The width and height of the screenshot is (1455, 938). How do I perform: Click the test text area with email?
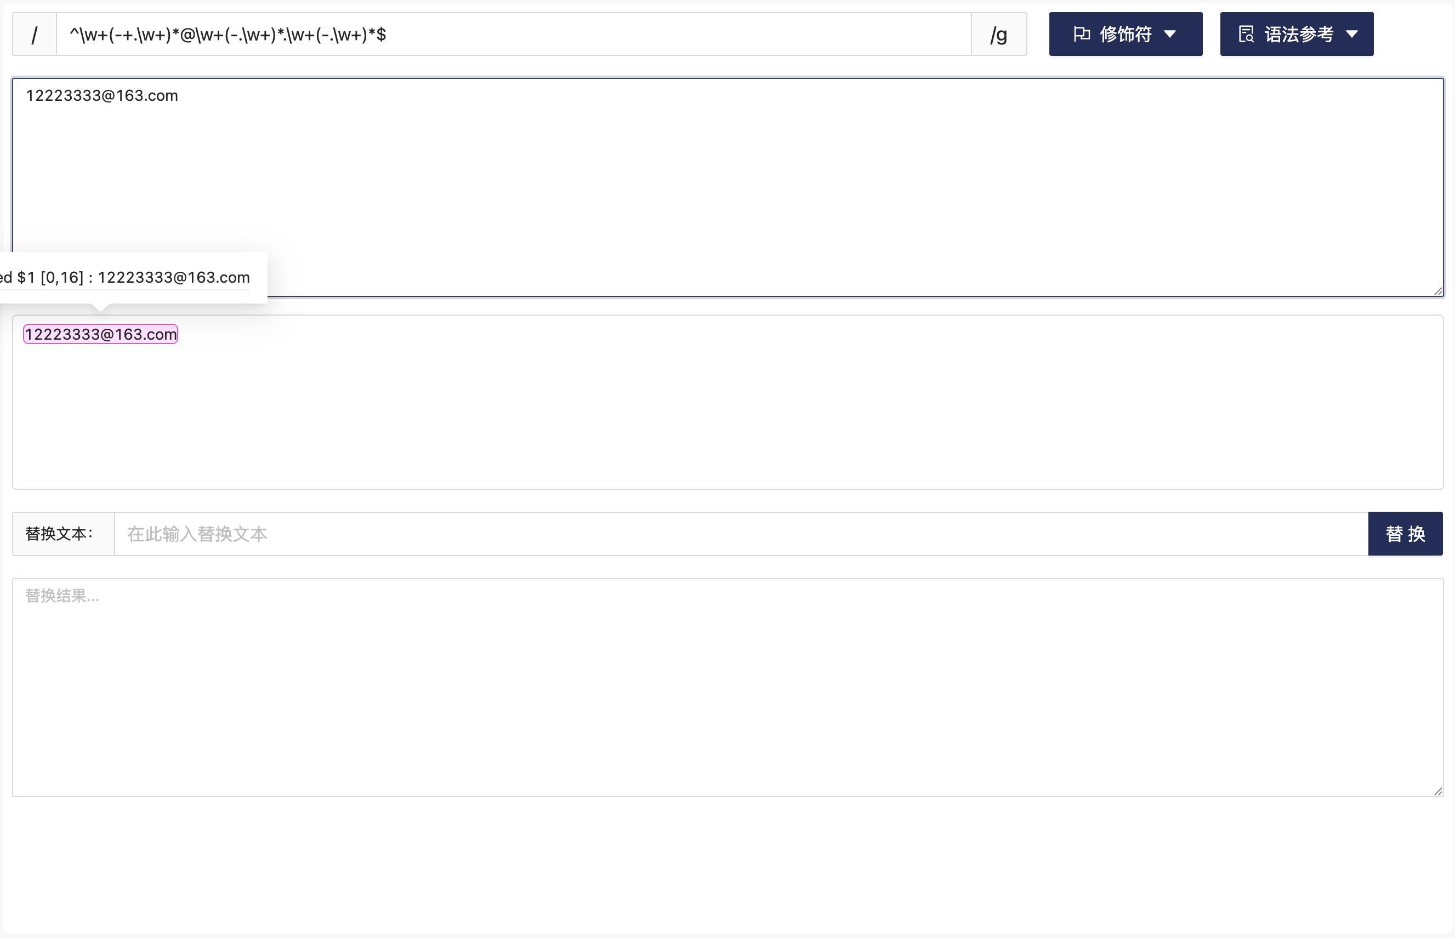click(x=727, y=187)
